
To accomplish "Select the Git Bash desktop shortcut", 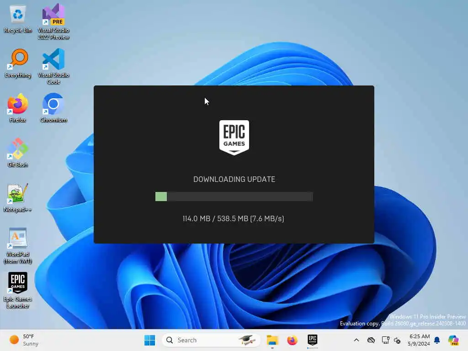I will 18,153.
